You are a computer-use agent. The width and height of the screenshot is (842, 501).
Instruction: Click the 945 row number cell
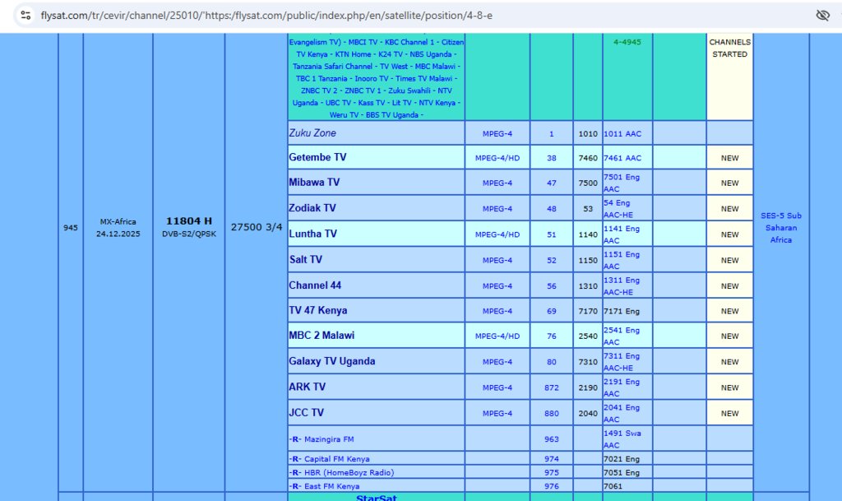[71, 228]
